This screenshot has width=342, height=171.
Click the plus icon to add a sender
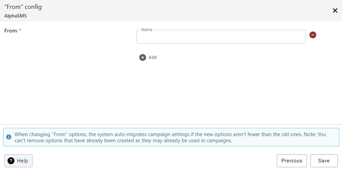pyautogui.click(x=143, y=57)
